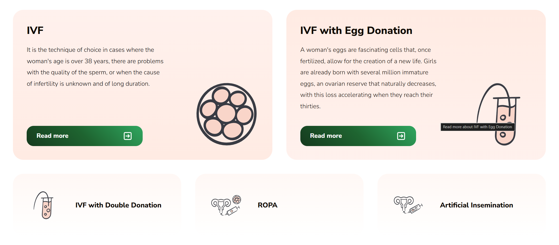Click the Read more about IVF tooltip
This screenshot has width=559, height=245.
pos(477,127)
